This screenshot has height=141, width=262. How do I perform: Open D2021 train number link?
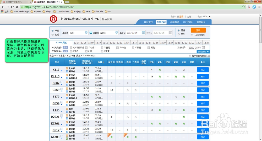point(55,117)
